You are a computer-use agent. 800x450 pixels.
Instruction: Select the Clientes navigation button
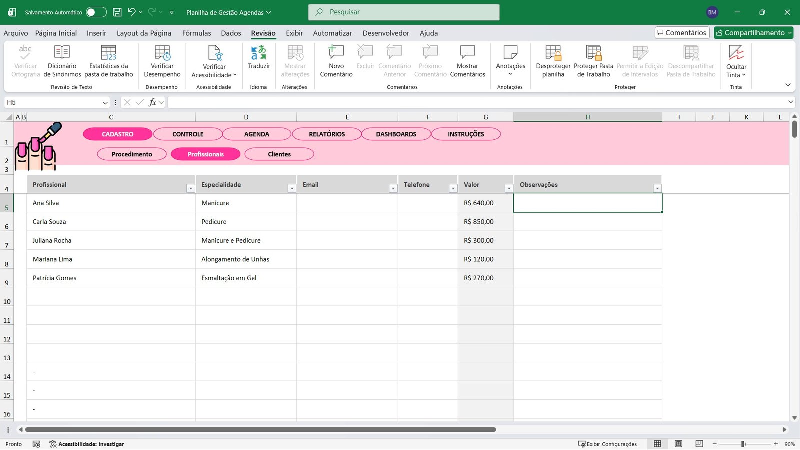pos(279,154)
